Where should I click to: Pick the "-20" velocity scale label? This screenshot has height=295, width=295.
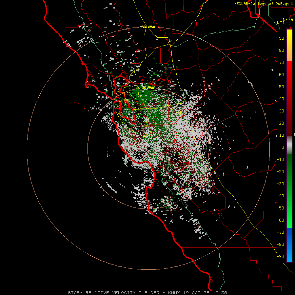tap(280, 172)
